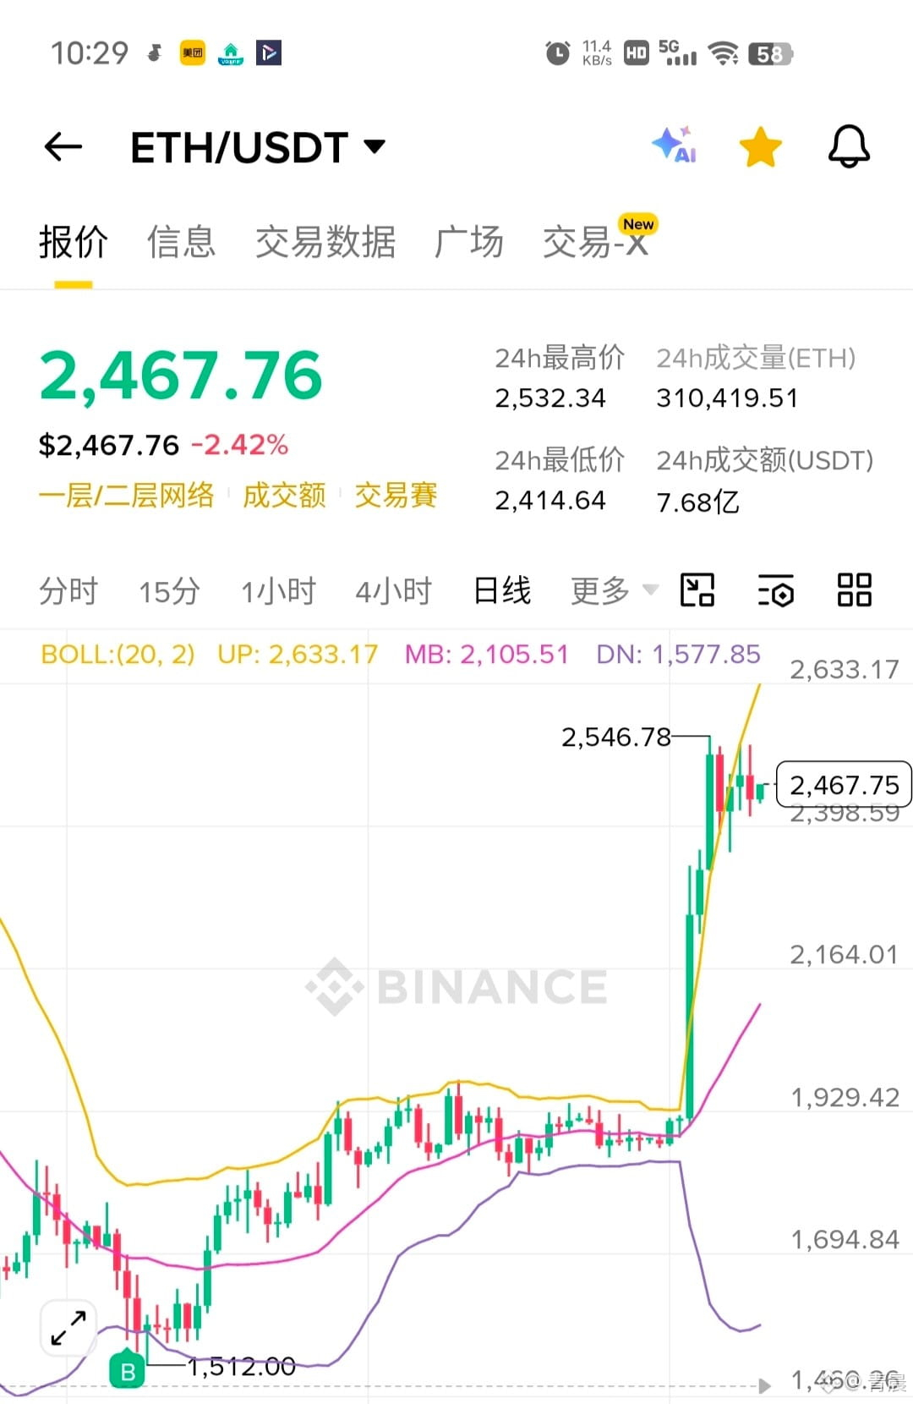Tap the 24h最高价 value 2,532.34
Image resolution: width=913 pixels, height=1404 pixels.
550,398
